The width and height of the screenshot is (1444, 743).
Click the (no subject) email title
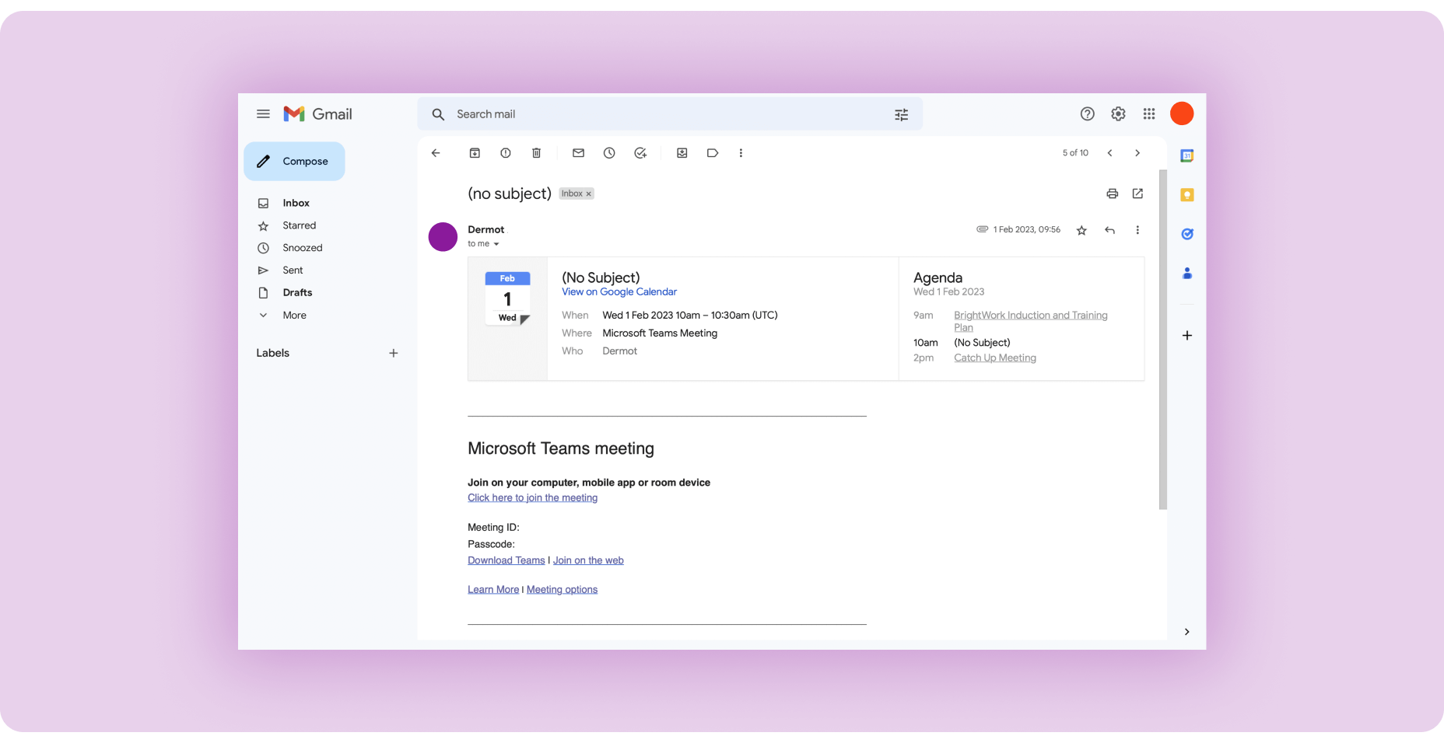(510, 194)
